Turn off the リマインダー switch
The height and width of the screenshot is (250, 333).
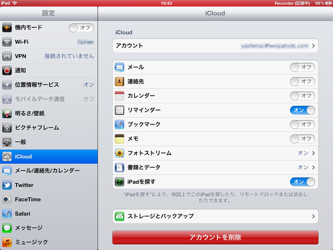[302, 110]
